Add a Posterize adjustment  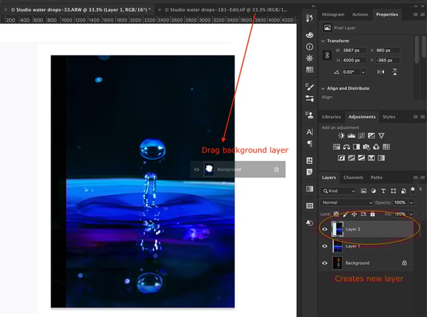point(351,158)
